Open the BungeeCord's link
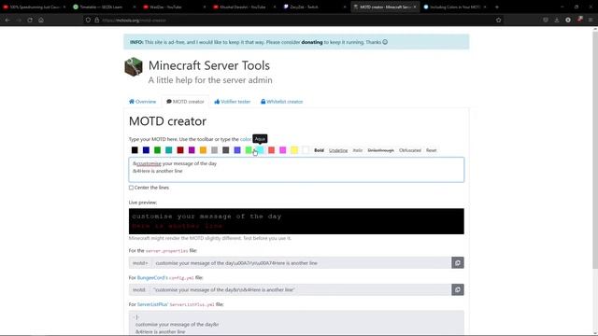This screenshot has width=598, height=336. click(x=152, y=278)
